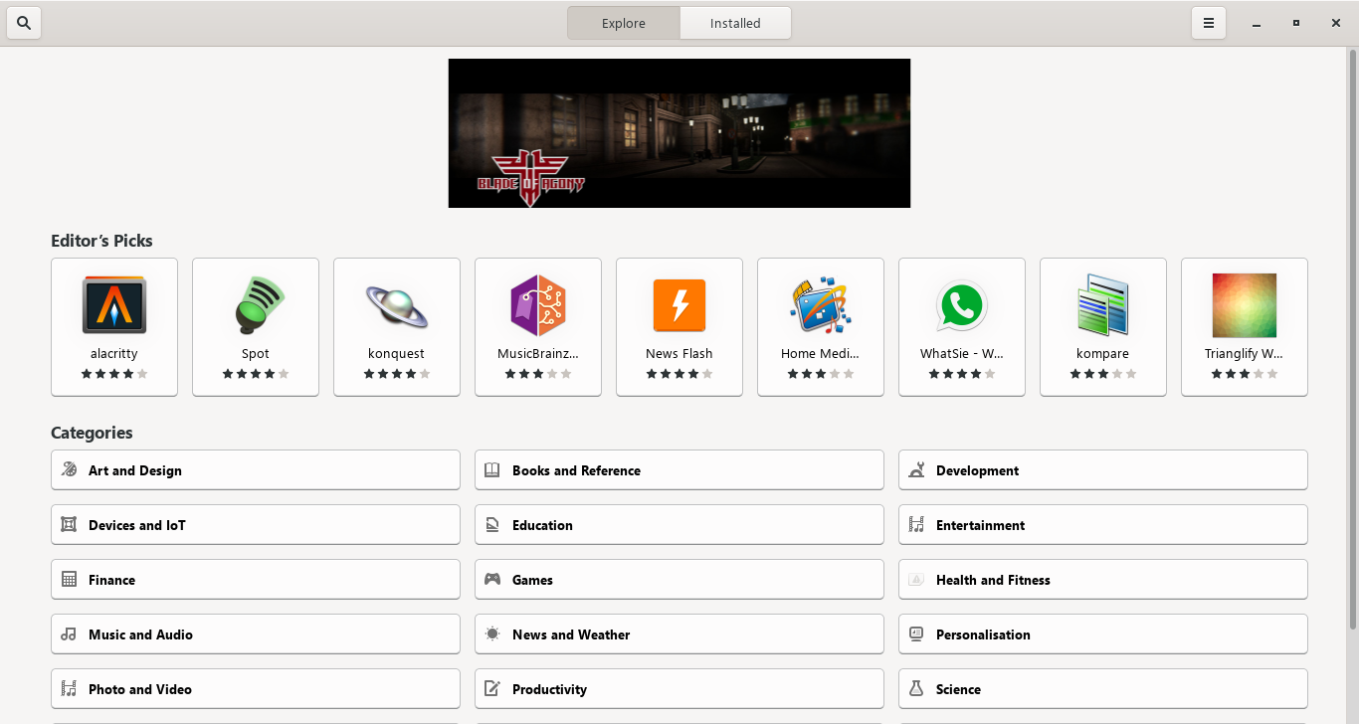This screenshot has width=1359, height=724.
Task: Open the Science category
Action: (x=1103, y=689)
